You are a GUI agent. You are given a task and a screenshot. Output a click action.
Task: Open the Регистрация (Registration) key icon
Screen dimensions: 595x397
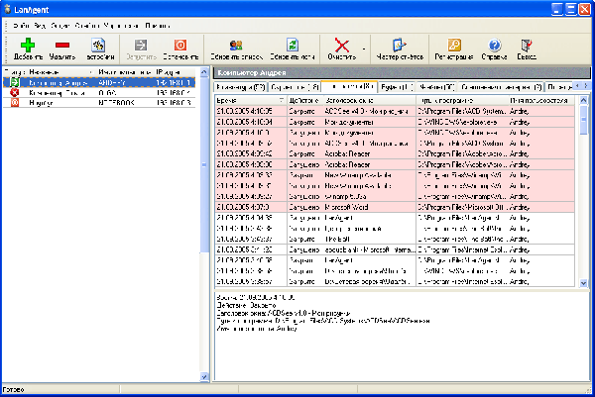[453, 46]
